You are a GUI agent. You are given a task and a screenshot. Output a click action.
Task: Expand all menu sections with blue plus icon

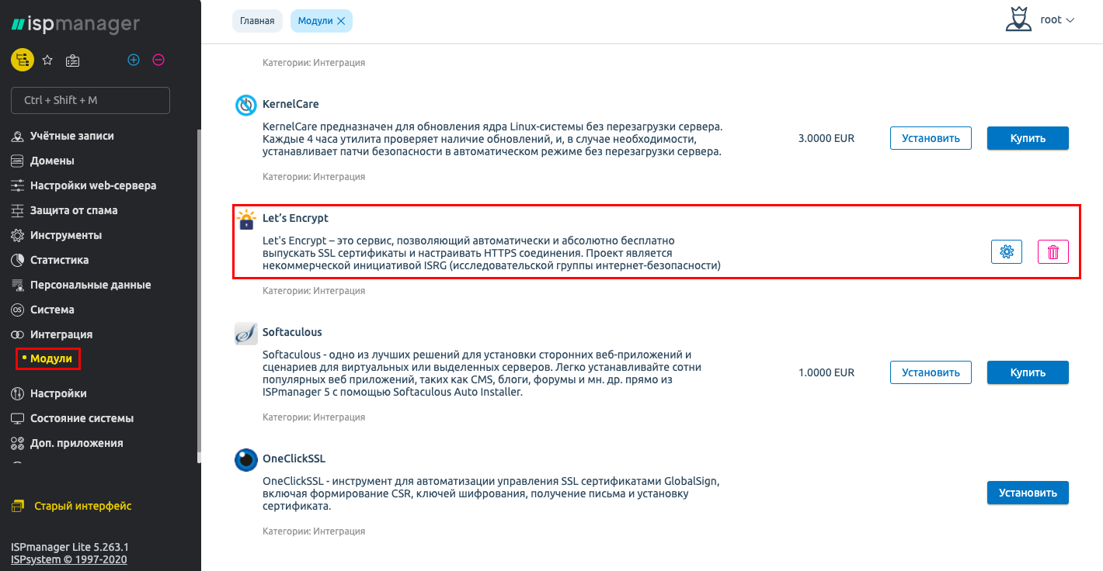134,60
